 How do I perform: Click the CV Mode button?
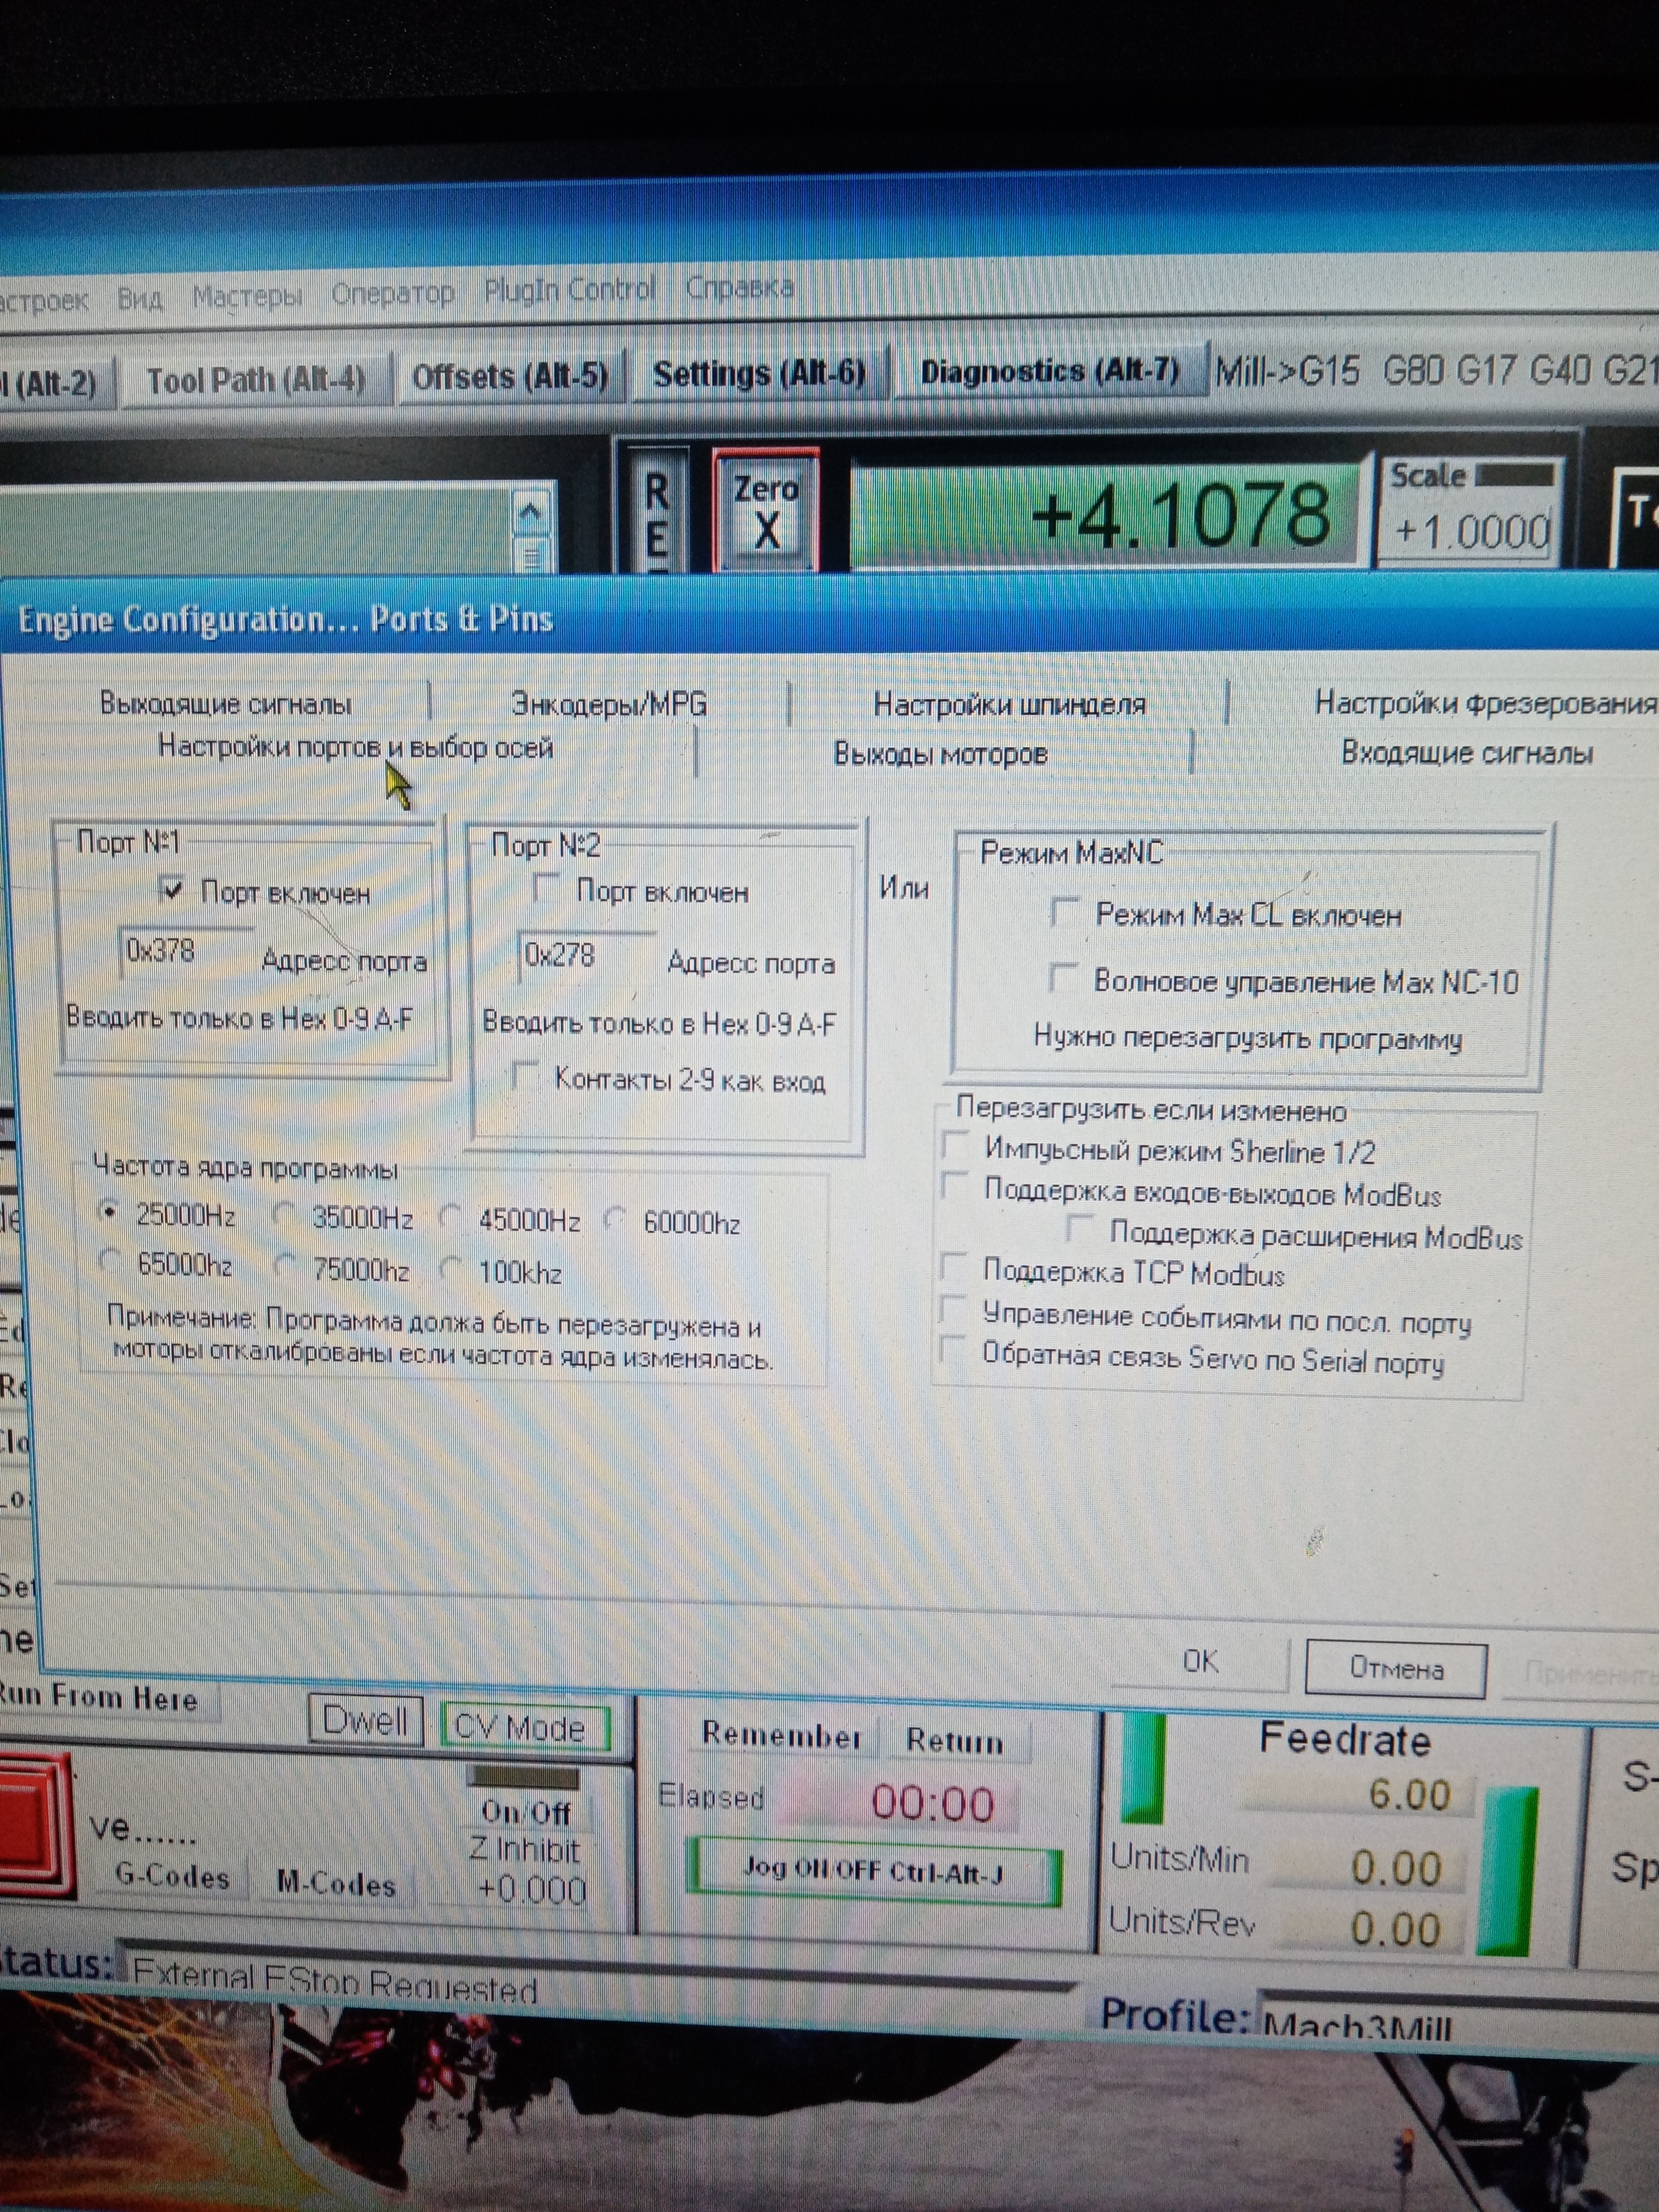[x=524, y=1727]
